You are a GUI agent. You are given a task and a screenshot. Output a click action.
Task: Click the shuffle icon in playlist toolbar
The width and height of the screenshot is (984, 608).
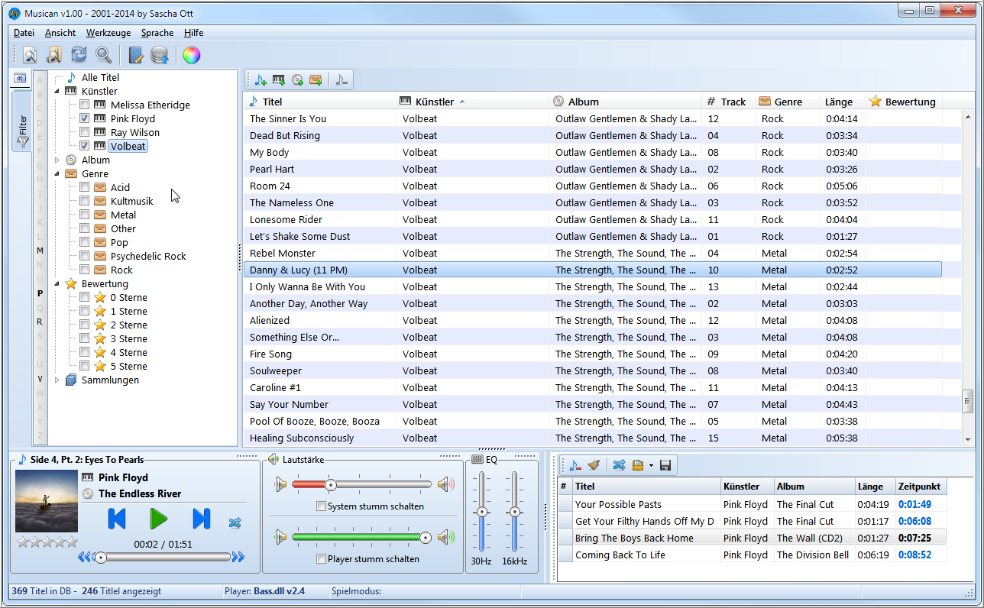pyautogui.click(x=620, y=465)
